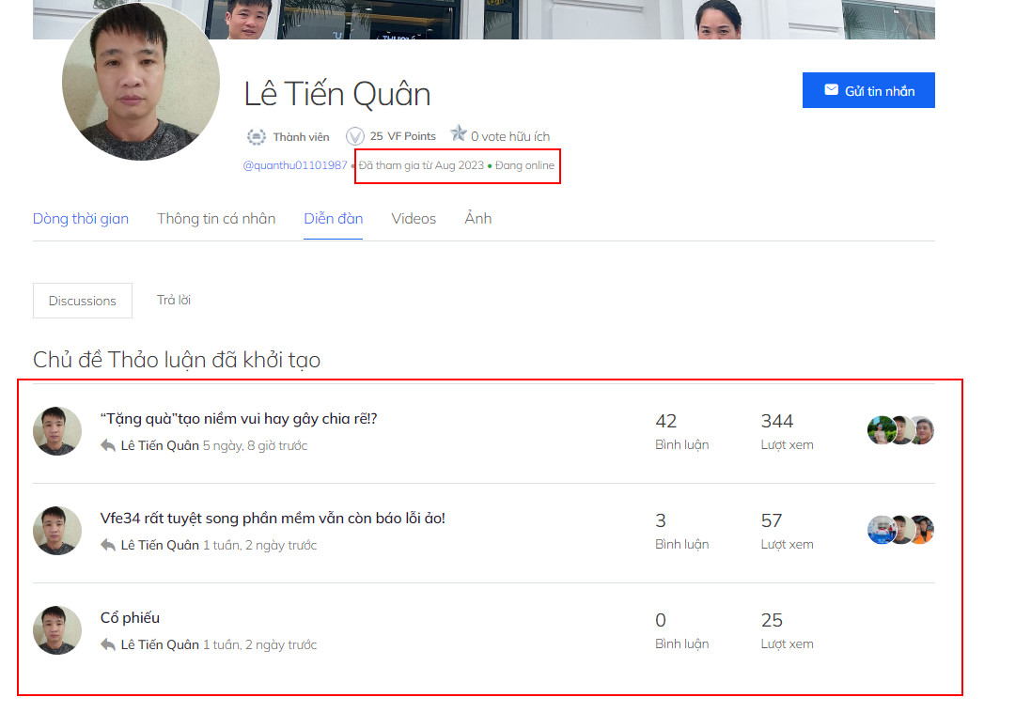Open the Cổ phiếu discussion topic
The height and width of the screenshot is (713, 1031).
click(x=130, y=618)
